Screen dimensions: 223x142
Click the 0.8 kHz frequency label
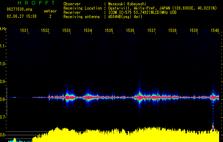click(3, 99)
